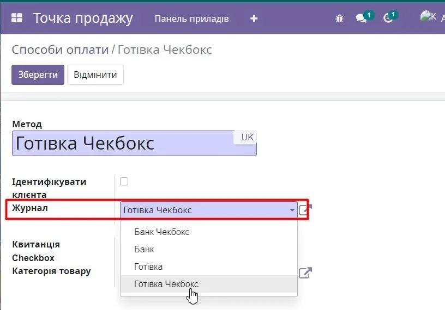Viewport: 445px width, 310px height.
Task: Open external link beside Журнал field
Action: coord(305,209)
